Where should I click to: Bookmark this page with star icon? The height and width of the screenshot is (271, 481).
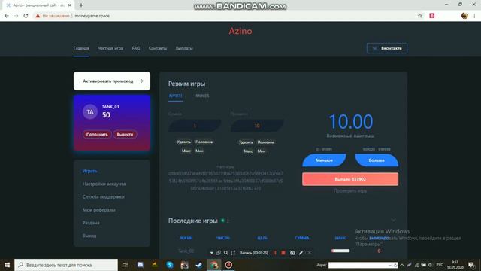tap(420, 16)
